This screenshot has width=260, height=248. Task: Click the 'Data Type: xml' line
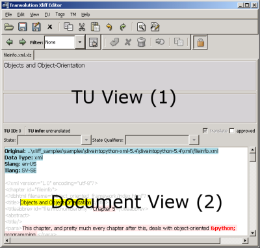click(x=23, y=158)
